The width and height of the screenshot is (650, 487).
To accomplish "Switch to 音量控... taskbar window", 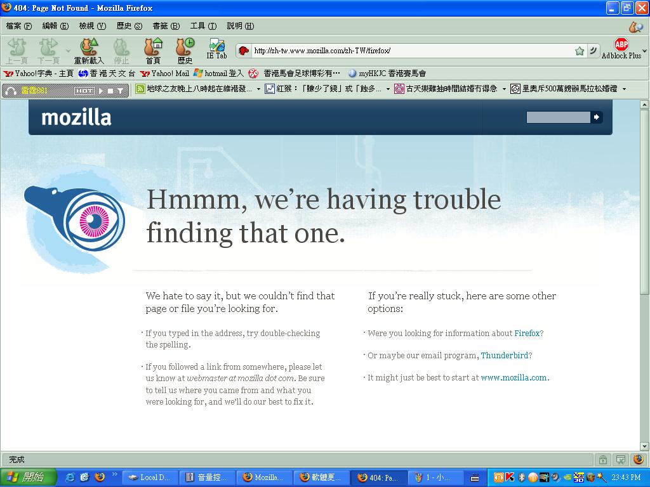I will (x=207, y=477).
